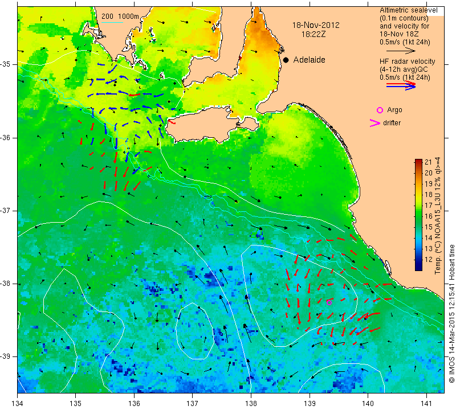Click the 134 longitude axis label
The height and width of the screenshot is (410, 456).
point(18,404)
